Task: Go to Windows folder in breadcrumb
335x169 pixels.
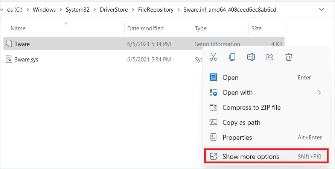Action: [44, 10]
